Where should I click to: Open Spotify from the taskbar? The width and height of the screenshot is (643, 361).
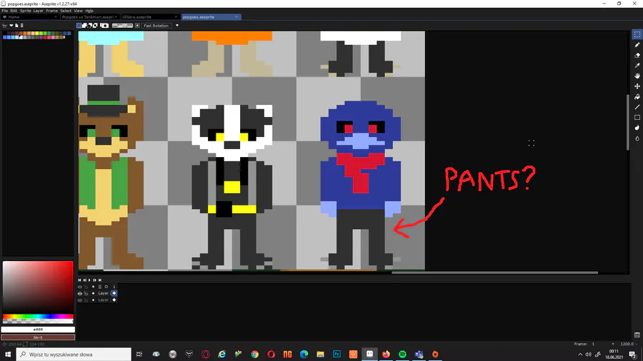[402, 355]
